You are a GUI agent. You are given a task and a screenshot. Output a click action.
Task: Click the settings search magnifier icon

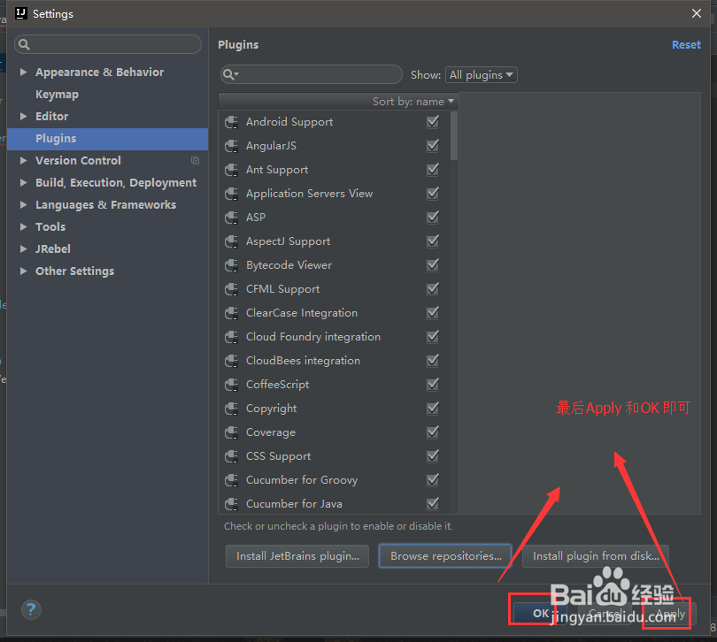[x=24, y=44]
